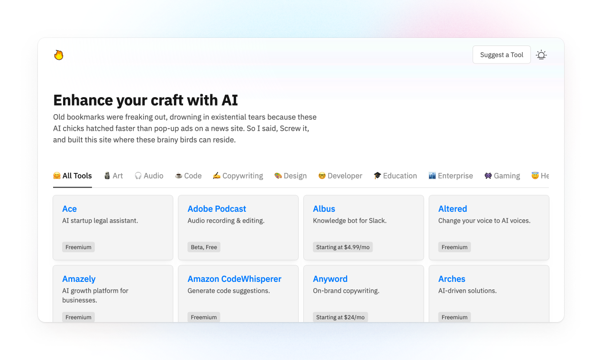Open the Copywriting category tab
Viewport: 602px width, 360px height.
(x=238, y=176)
